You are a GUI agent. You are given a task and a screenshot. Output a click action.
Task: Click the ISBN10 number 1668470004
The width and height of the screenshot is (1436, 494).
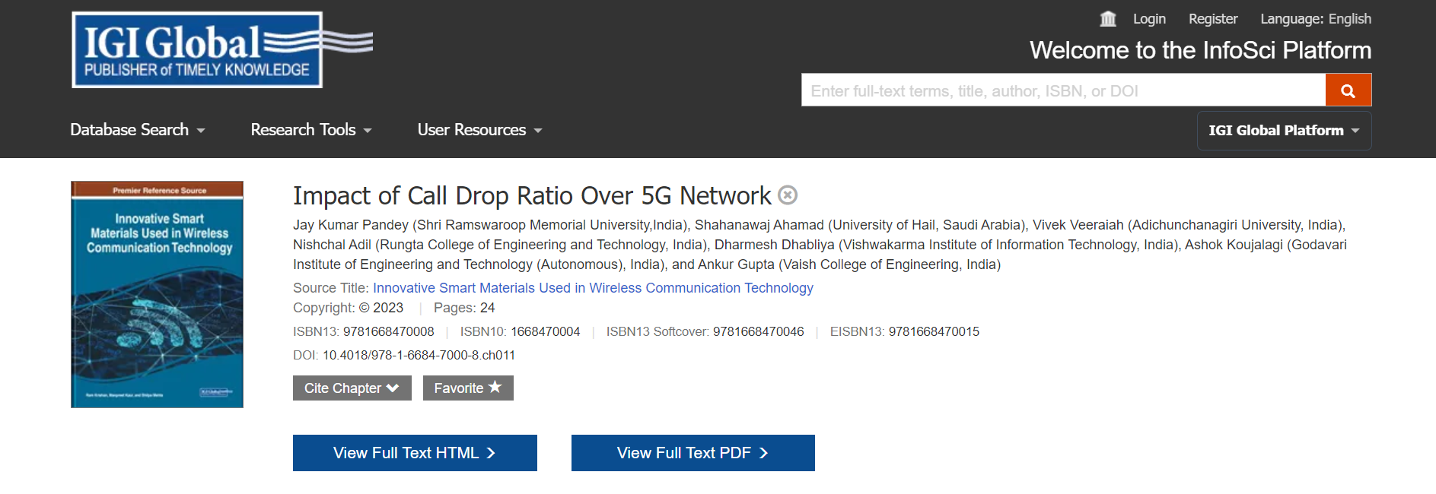click(x=545, y=331)
